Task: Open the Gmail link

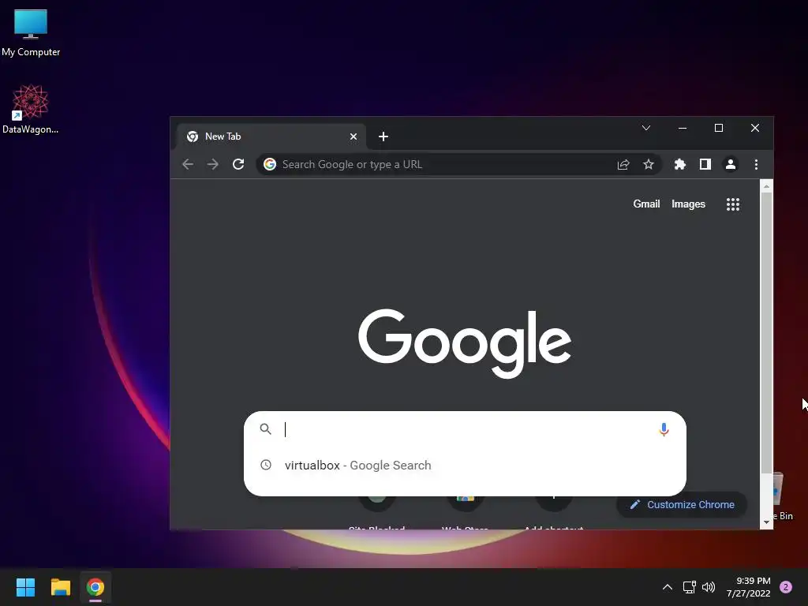Action: [646, 204]
